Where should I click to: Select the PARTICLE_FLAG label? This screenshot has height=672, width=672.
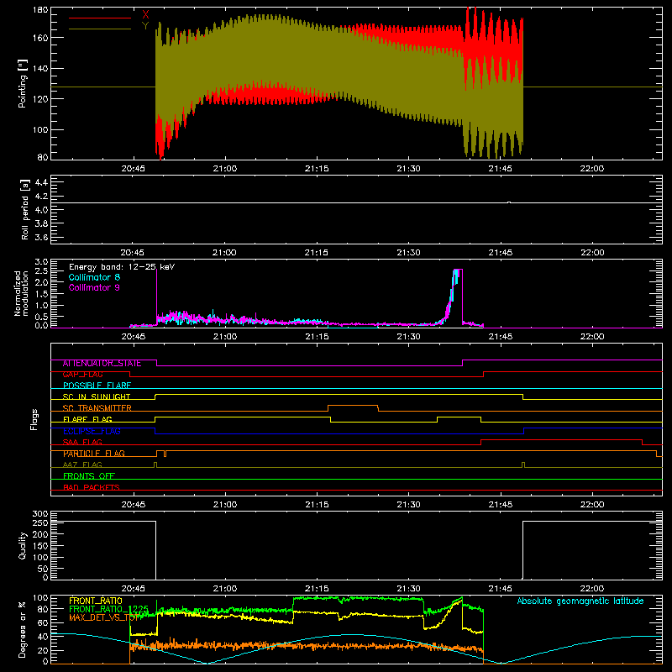(x=94, y=454)
